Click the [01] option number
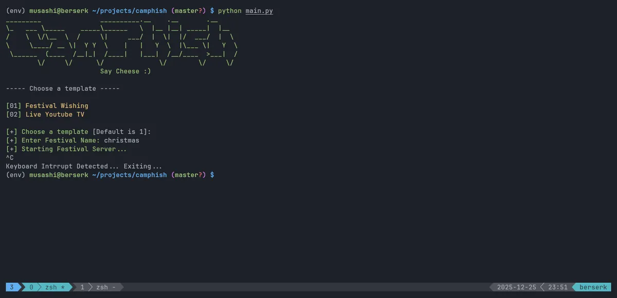 click(x=14, y=106)
